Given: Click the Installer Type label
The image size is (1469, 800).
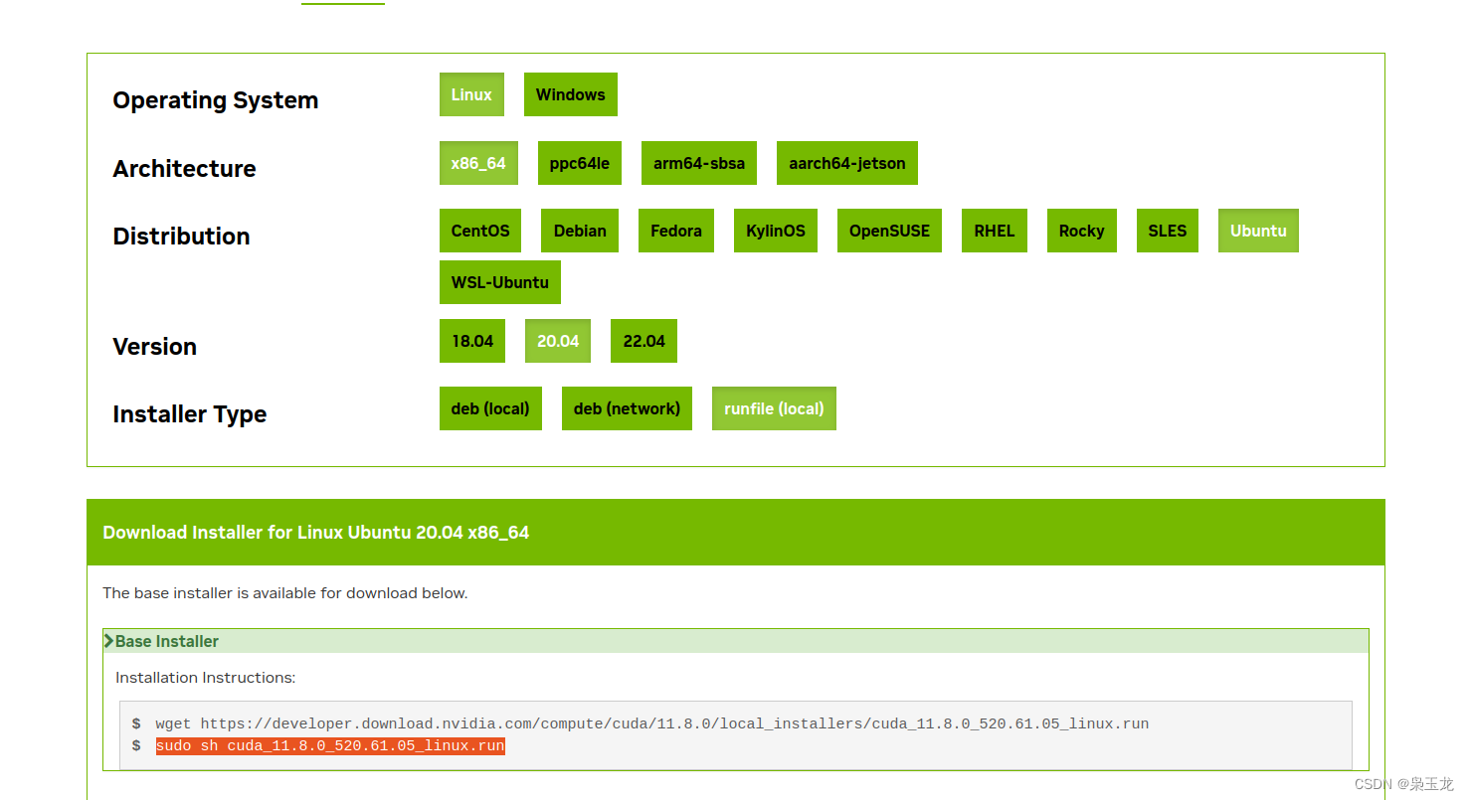Looking at the screenshot, I should [x=190, y=414].
